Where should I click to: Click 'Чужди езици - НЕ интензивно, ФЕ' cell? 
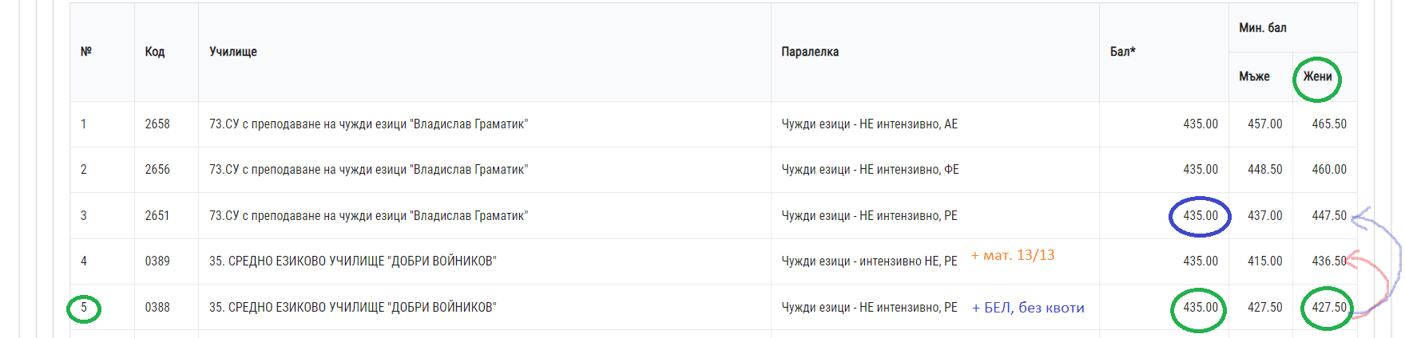[870, 170]
